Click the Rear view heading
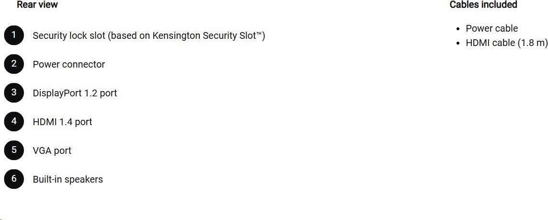Viewport: 548px width, 220px height. click(37, 4)
